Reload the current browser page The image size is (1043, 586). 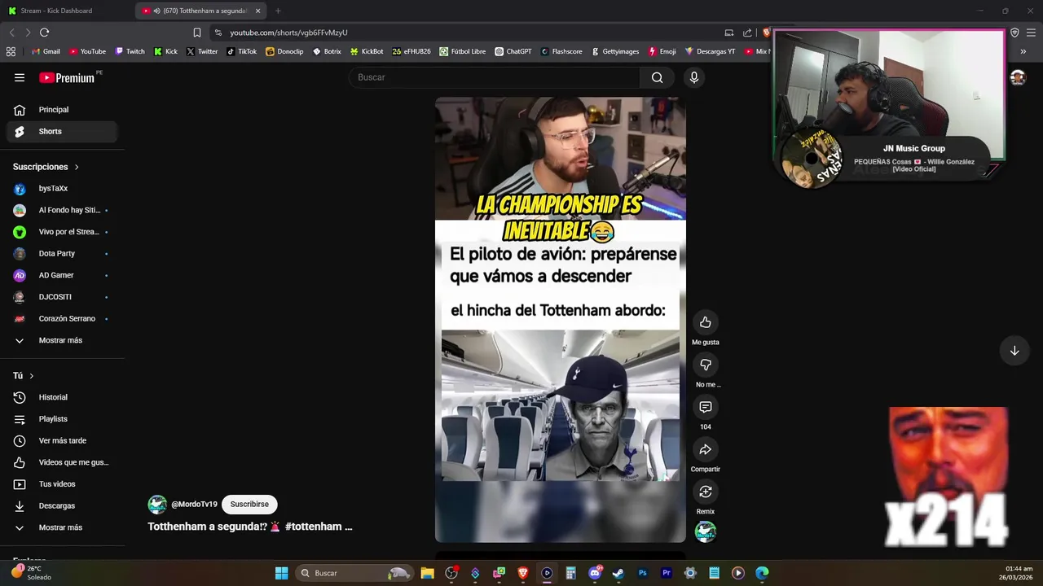pos(44,33)
